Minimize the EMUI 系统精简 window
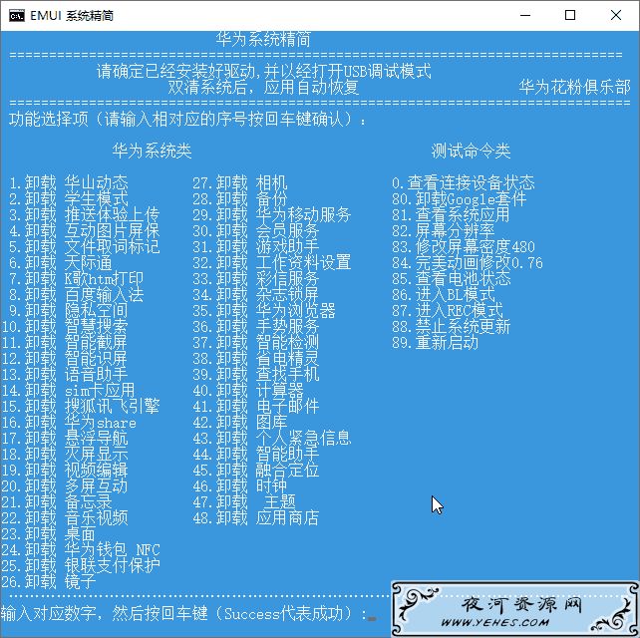 [x=525, y=16]
